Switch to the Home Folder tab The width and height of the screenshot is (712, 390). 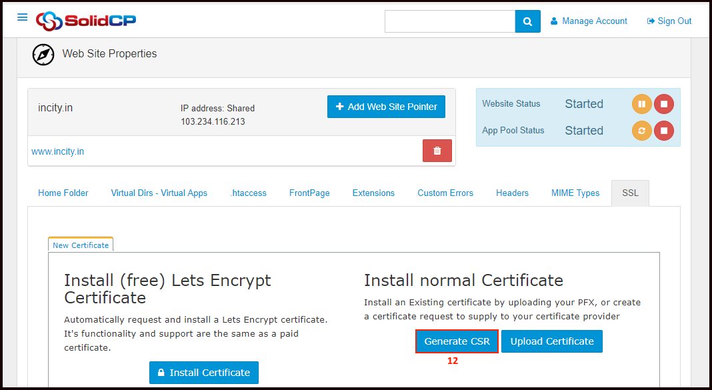click(63, 193)
